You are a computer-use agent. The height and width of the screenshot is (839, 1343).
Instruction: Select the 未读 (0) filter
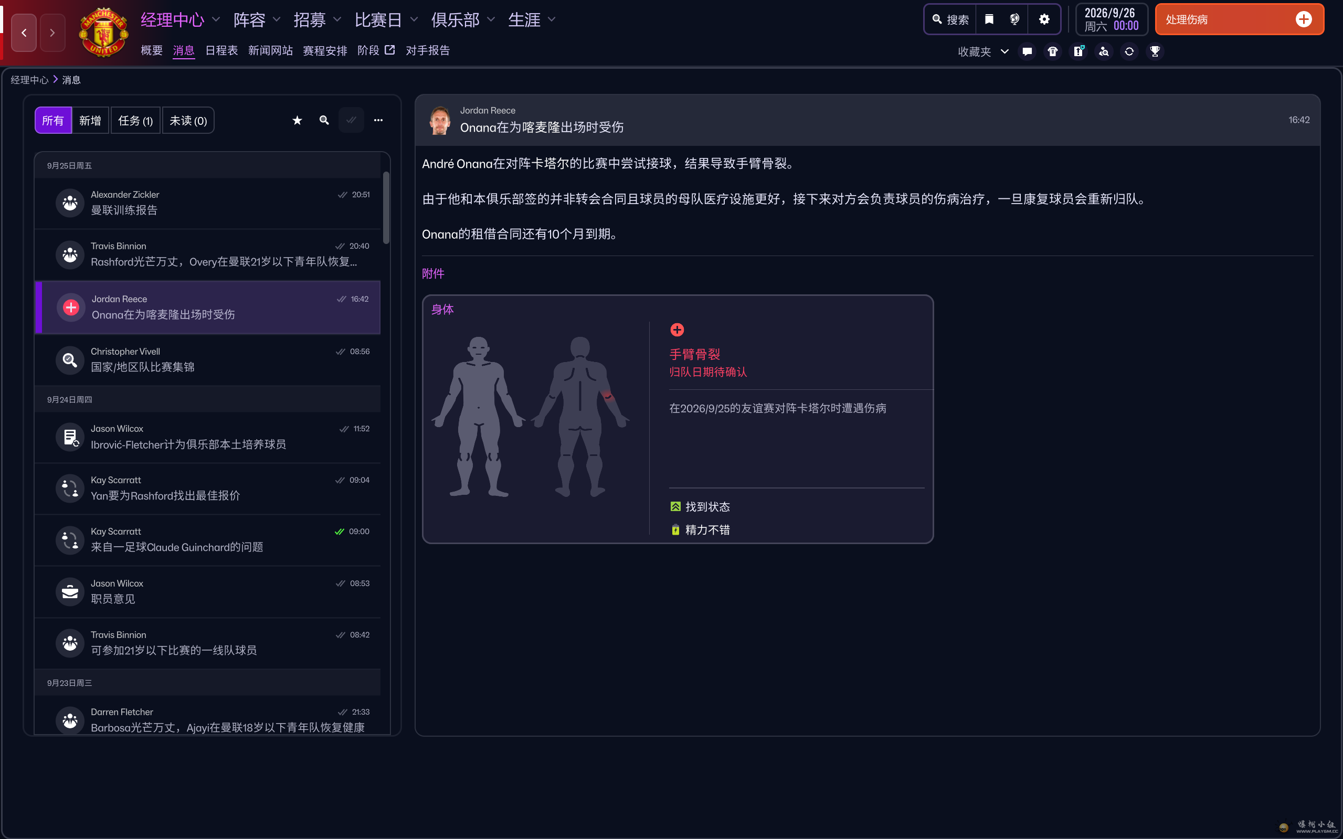click(188, 120)
